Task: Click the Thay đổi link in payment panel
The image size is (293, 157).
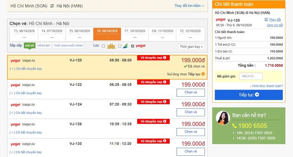Action: point(275,20)
